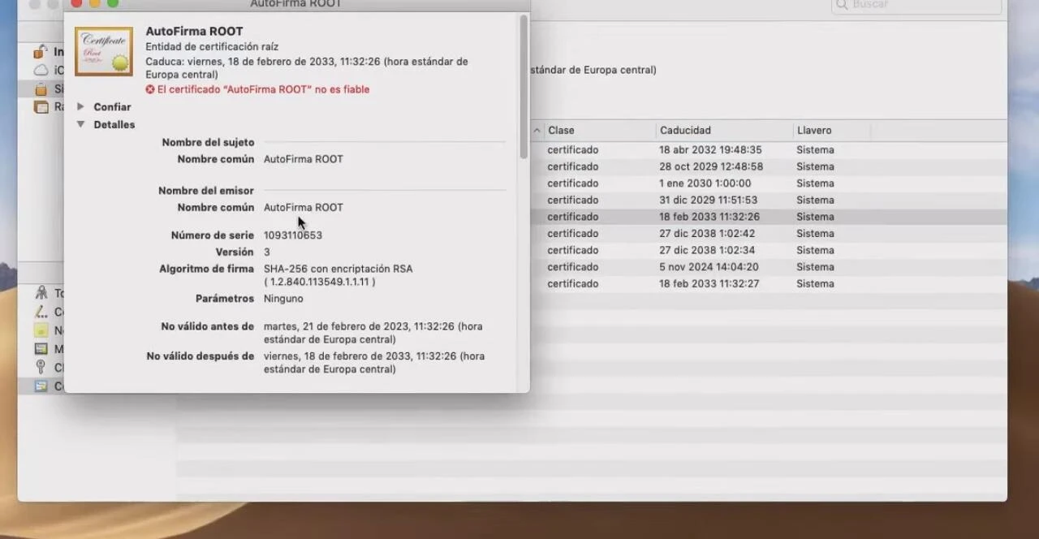Screen dimensions: 1039x539
Task: Click the issuer Nombre común value AutoFirma ROOT
Action: 303,208
